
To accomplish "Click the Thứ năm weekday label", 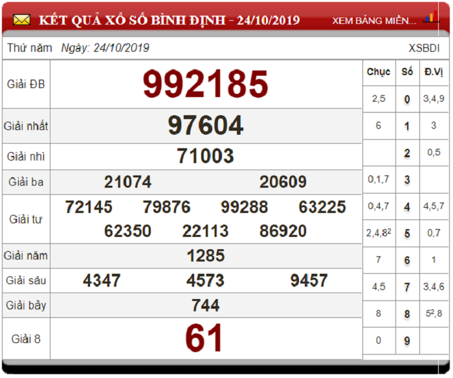I will coord(30,48).
